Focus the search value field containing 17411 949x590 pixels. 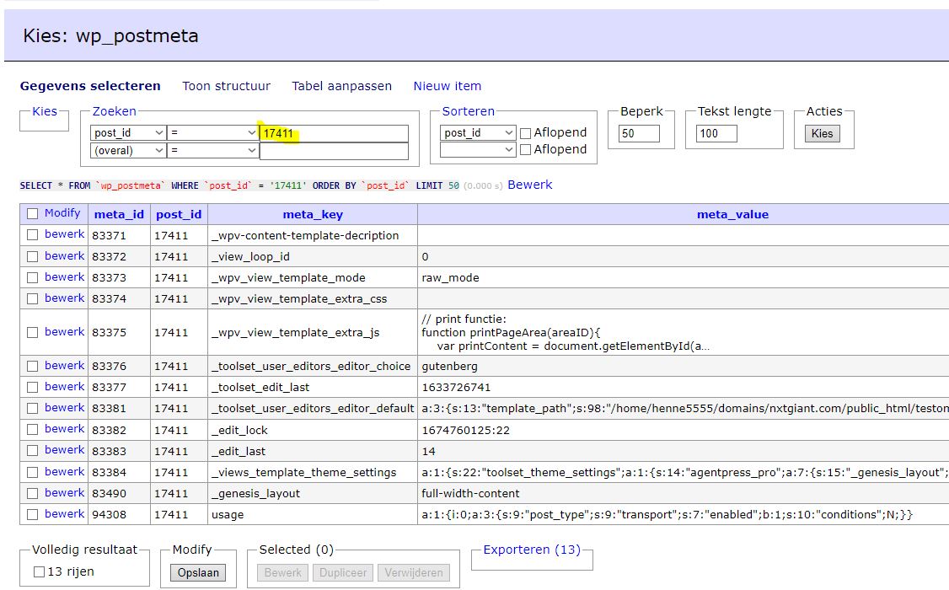tap(334, 133)
